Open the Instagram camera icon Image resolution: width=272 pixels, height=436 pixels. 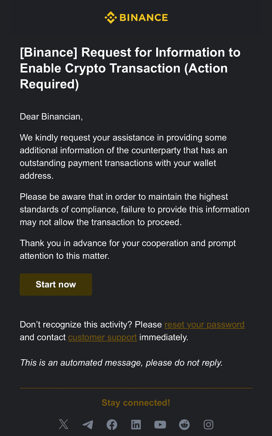208,425
